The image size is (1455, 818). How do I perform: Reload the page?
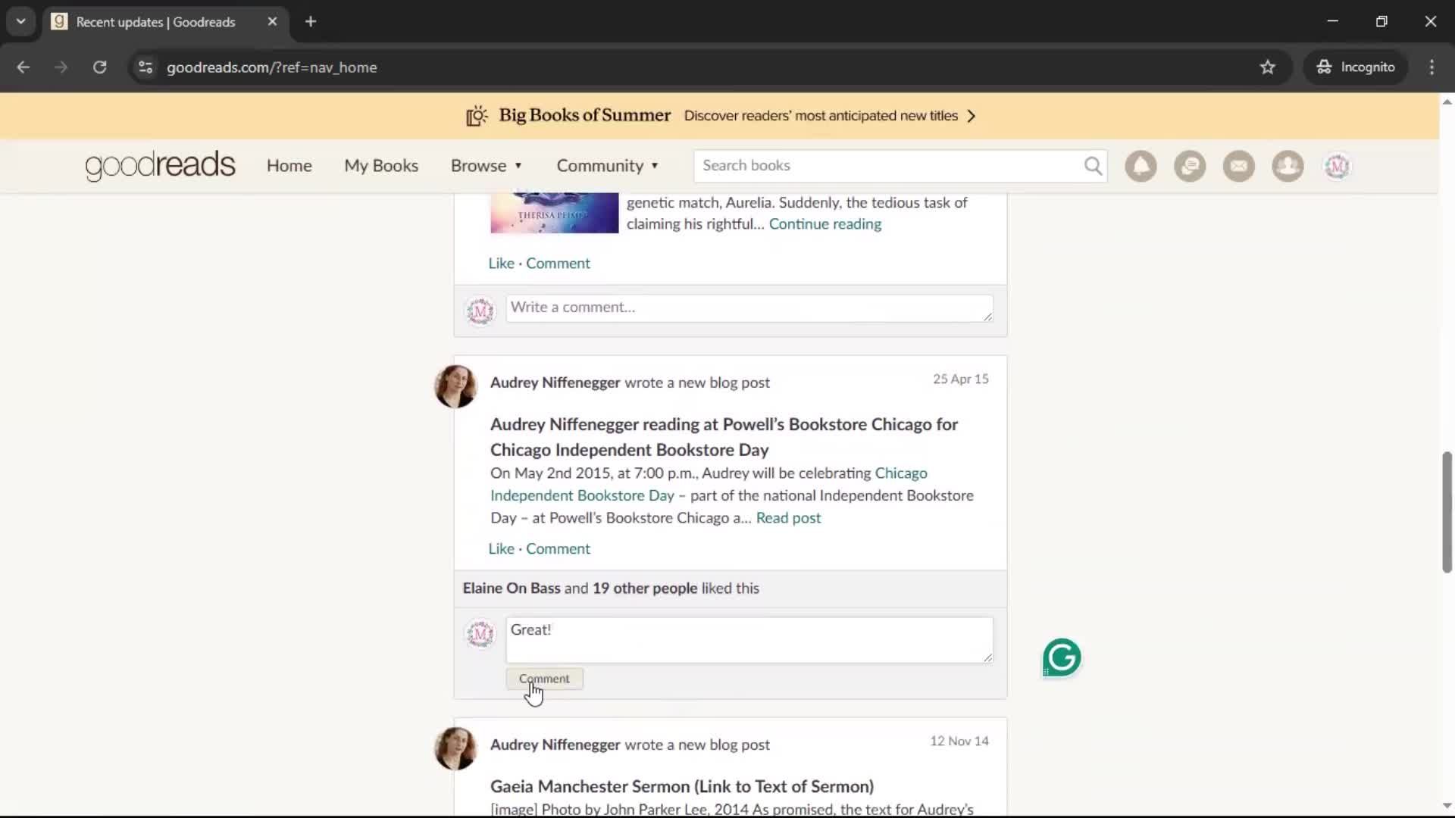99,67
